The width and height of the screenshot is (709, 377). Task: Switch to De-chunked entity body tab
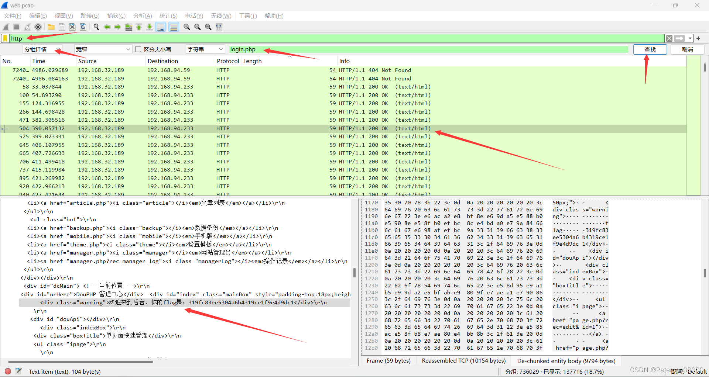click(x=566, y=361)
